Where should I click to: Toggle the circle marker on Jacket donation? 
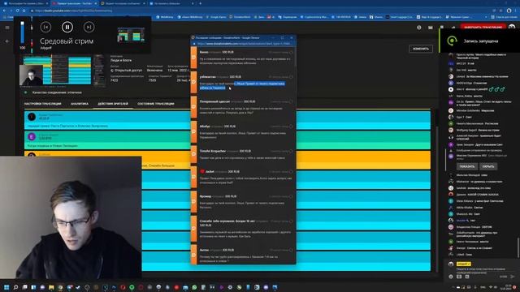[x=291, y=172]
